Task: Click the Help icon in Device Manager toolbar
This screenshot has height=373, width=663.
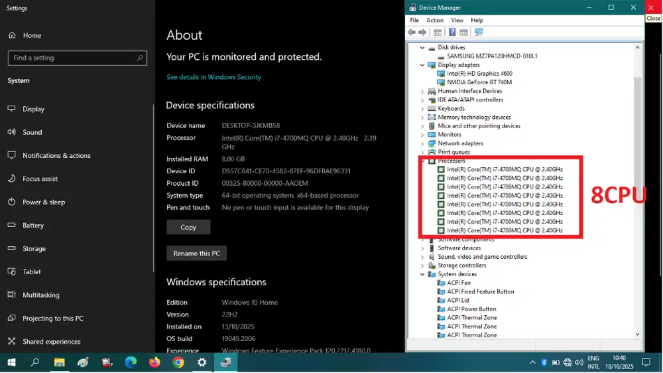Action: tap(452, 33)
